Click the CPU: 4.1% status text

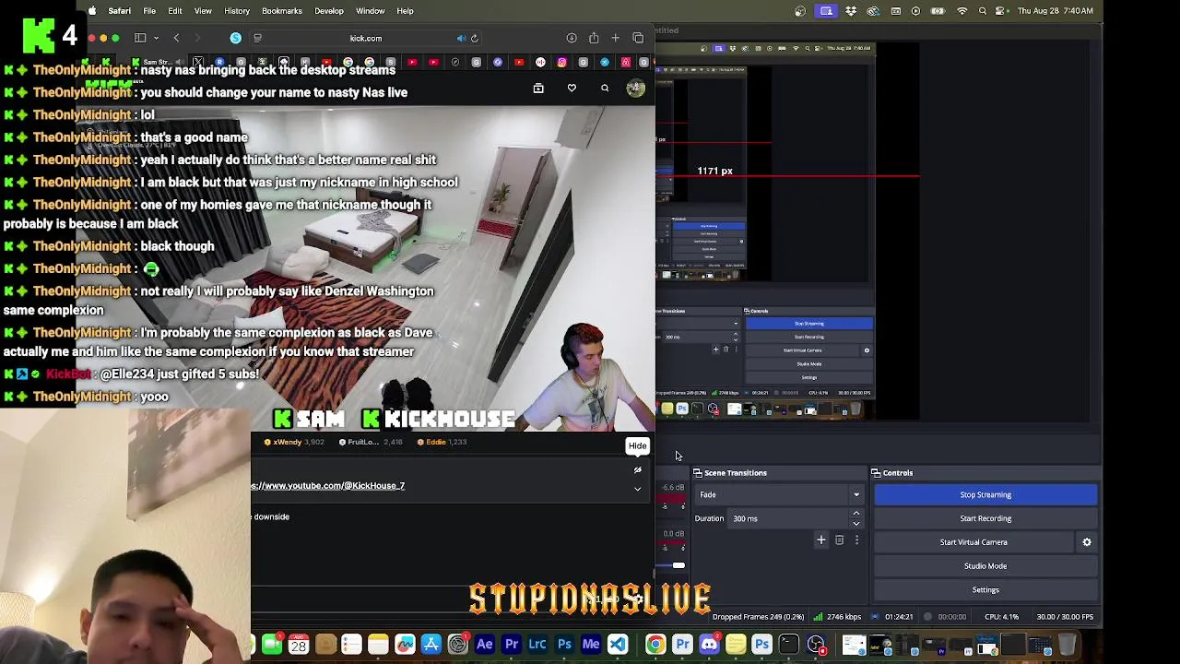pyautogui.click(x=1001, y=617)
